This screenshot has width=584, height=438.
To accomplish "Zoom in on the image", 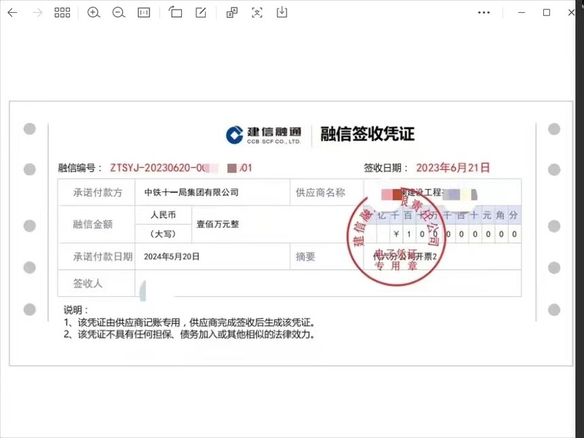I will pos(94,13).
